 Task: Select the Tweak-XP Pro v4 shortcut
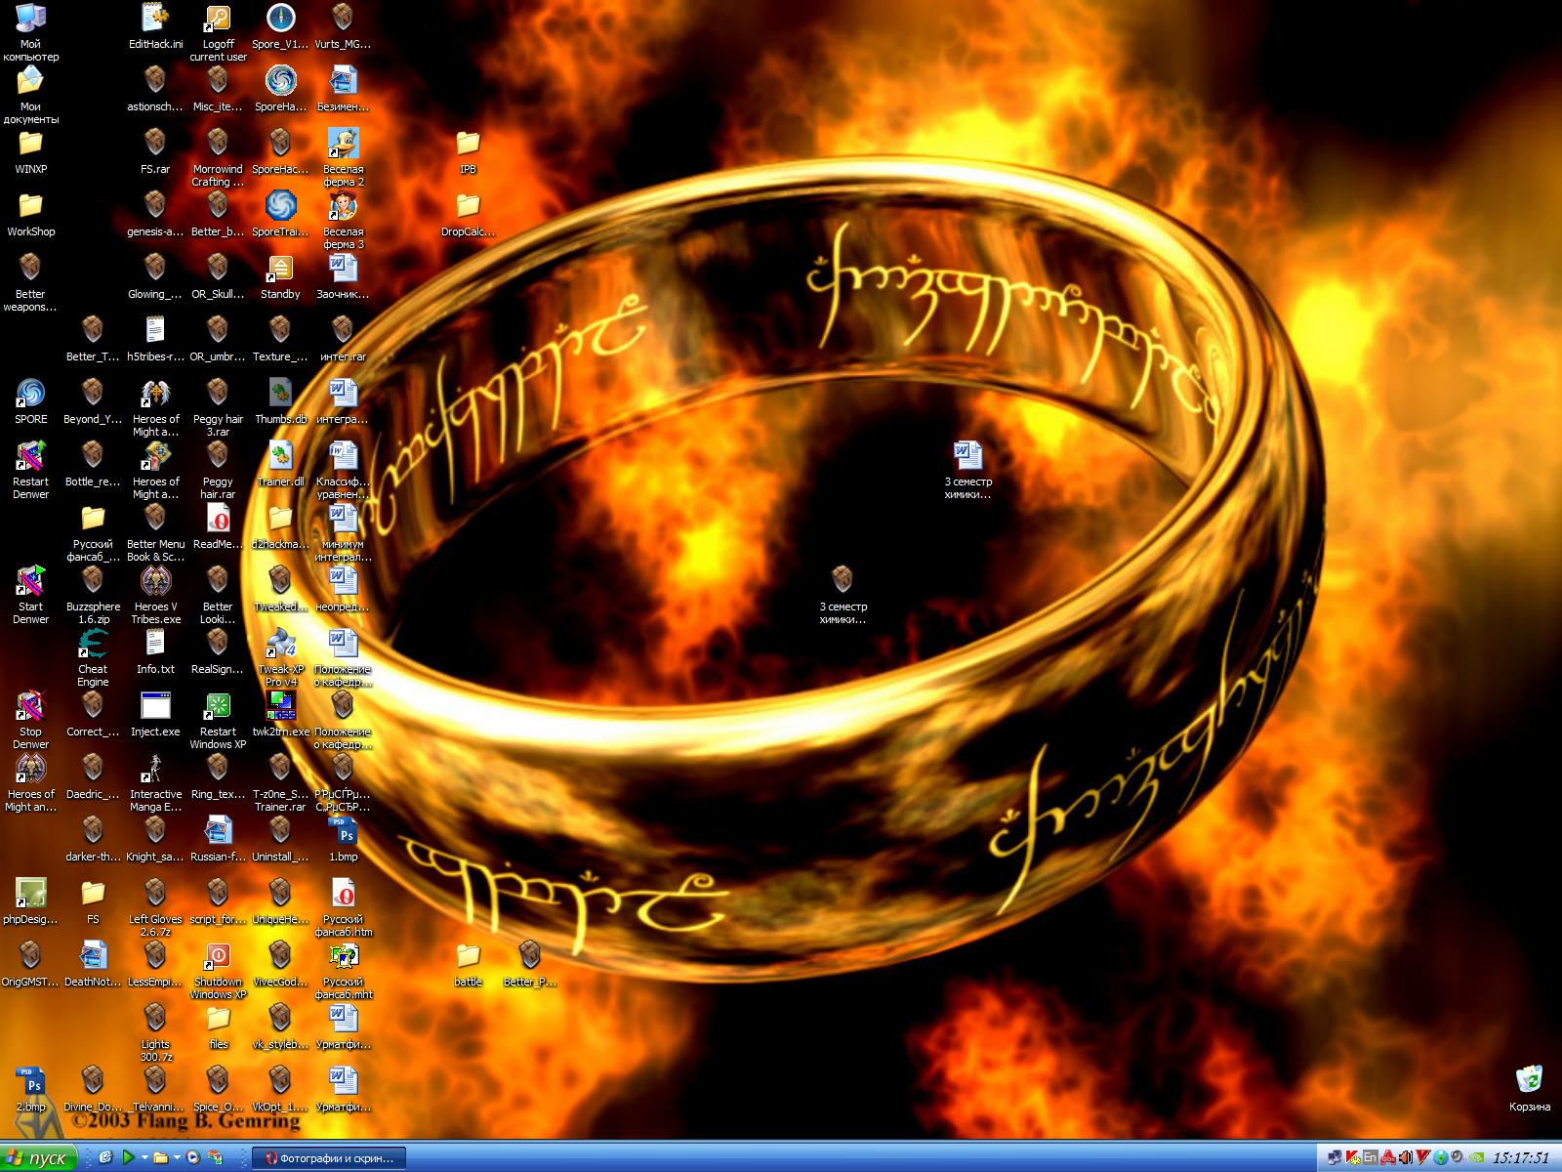point(280,657)
